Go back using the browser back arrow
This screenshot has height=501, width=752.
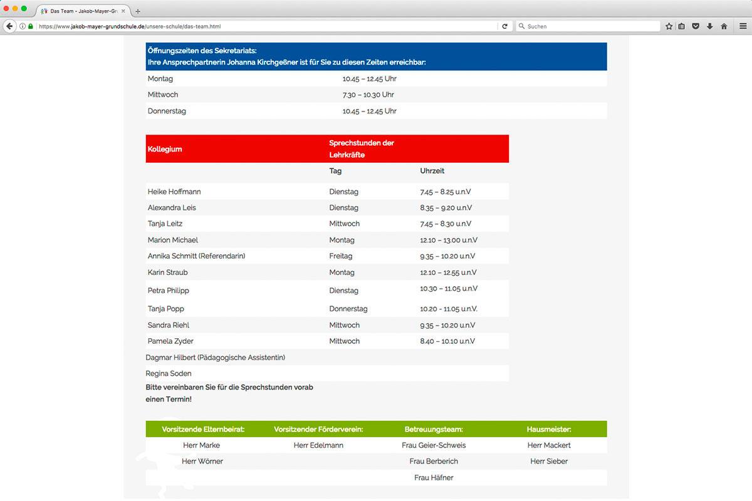tap(9, 26)
